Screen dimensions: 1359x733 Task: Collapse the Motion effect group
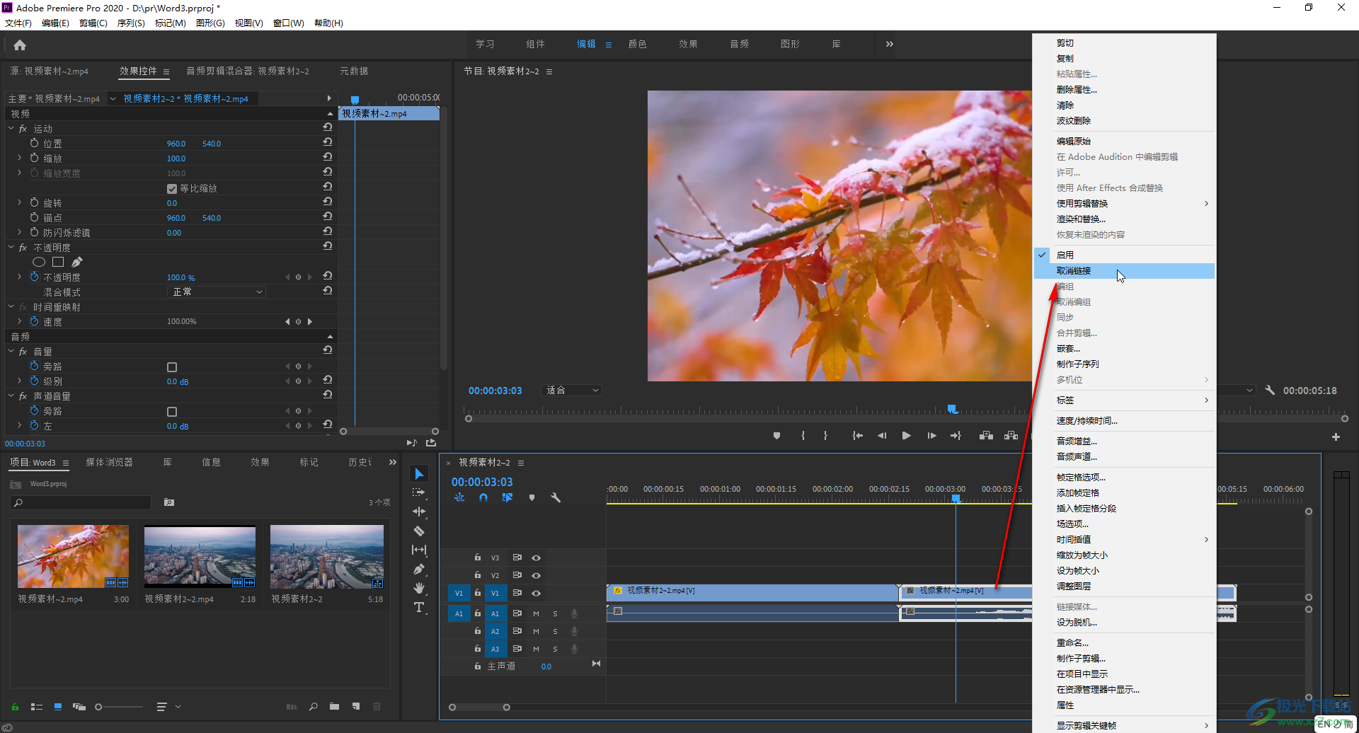(11, 129)
